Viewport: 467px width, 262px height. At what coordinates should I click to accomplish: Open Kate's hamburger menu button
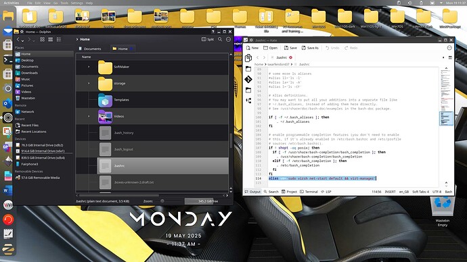[449, 48]
